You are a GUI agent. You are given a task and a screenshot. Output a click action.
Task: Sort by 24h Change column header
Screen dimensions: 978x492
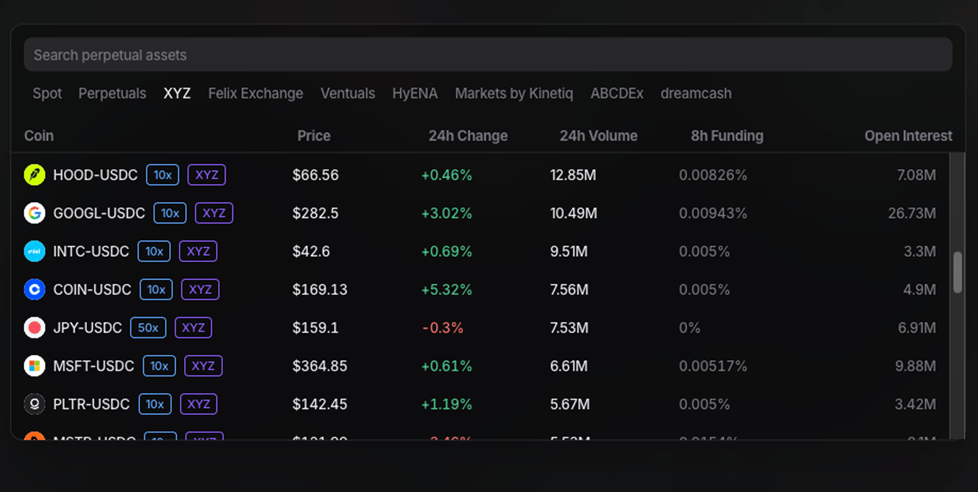[x=468, y=136]
